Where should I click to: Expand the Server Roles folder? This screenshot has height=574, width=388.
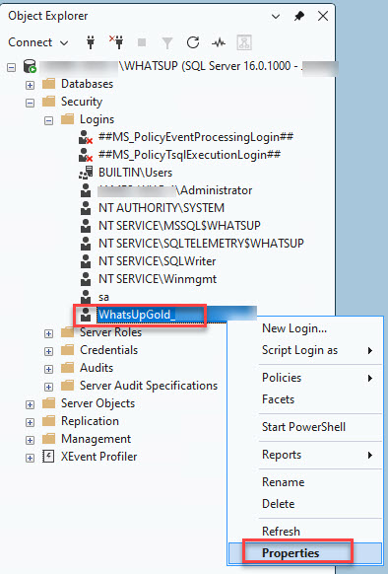pyautogui.click(x=48, y=333)
